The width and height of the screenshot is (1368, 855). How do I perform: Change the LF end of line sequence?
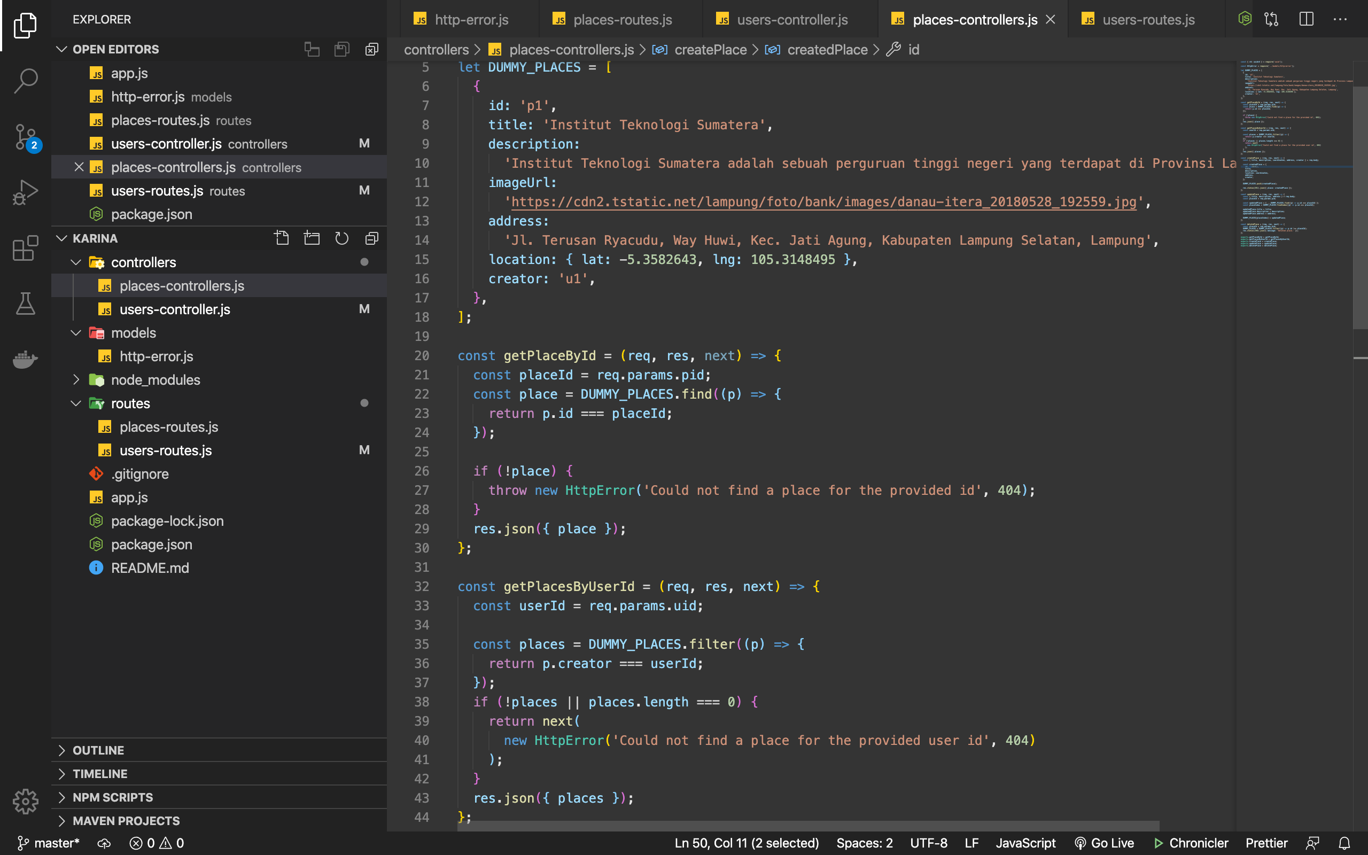coord(971,843)
